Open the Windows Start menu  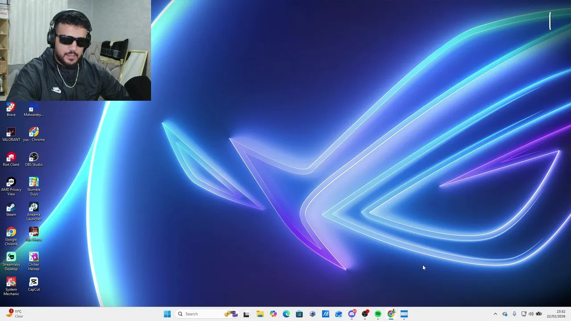[167, 314]
